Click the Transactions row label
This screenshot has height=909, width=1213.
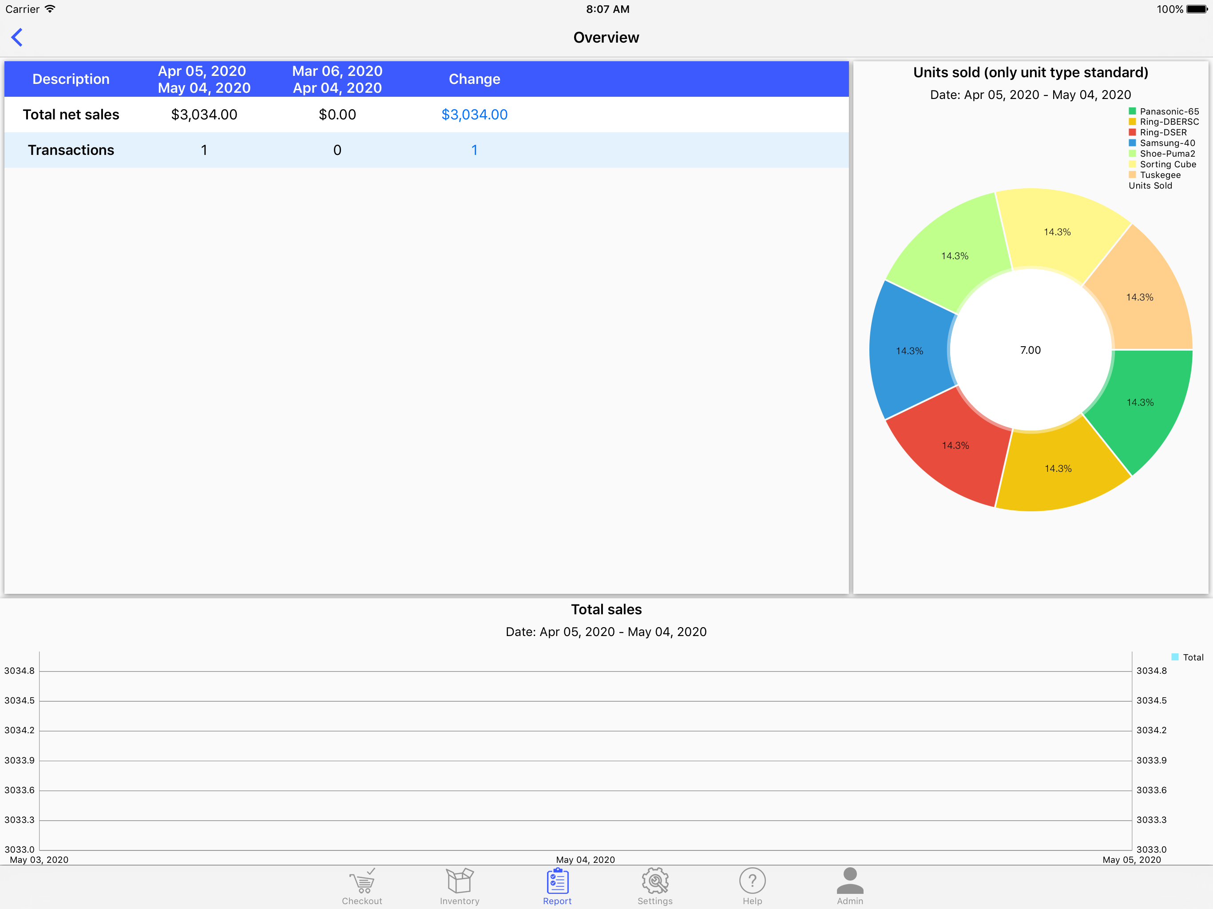pos(71,150)
